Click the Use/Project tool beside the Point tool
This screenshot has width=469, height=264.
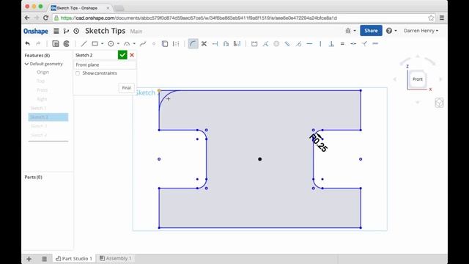(165, 44)
